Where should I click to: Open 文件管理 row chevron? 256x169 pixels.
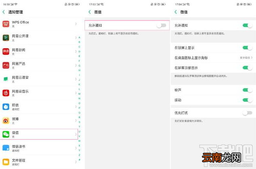point(76,162)
